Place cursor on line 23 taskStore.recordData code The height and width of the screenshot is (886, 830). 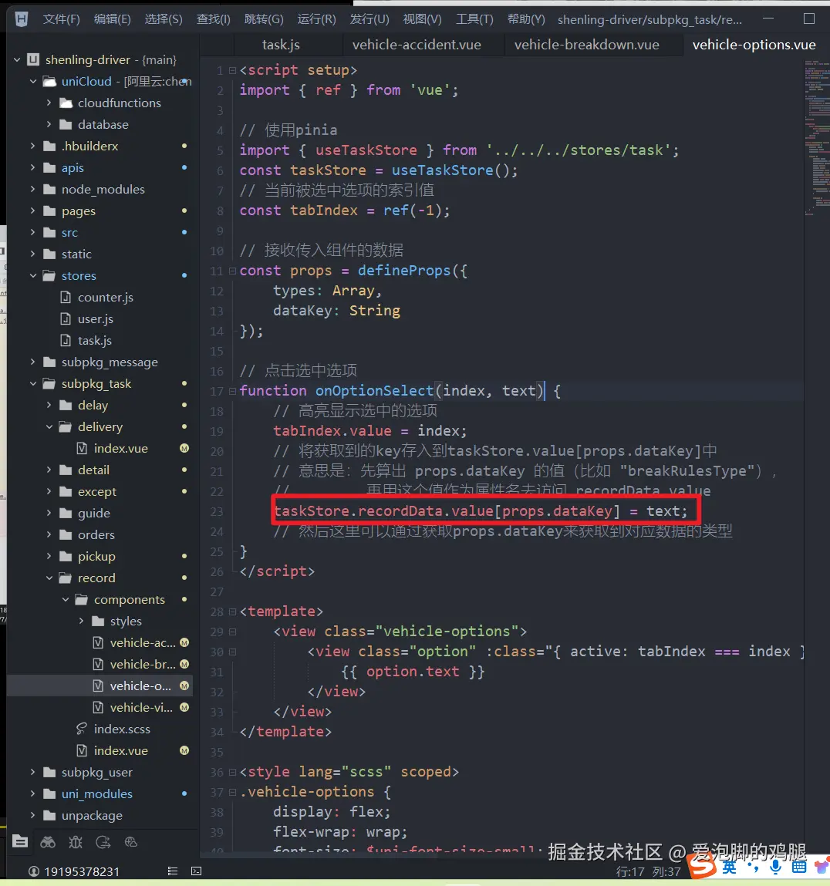coord(481,511)
